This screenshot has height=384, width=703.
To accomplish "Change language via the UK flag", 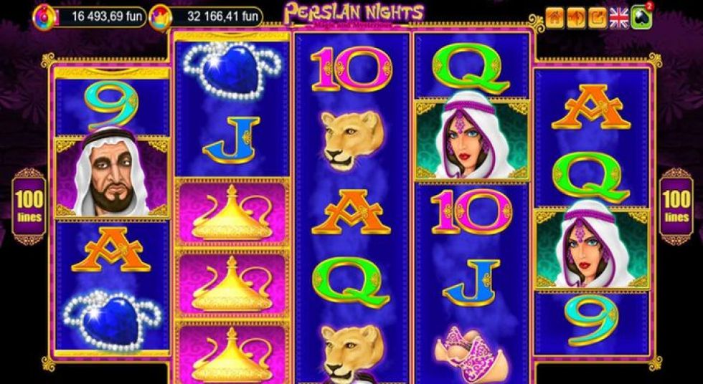I will point(618,19).
